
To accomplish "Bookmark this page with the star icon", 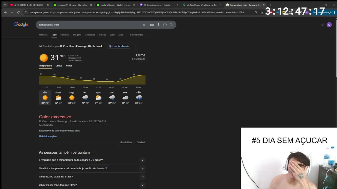I will 262,12.
